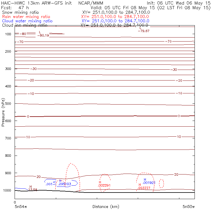Image resolution: width=212 pixels, height=212 pixels.
Task: Click the '-79.67' low temperature label
Action: (144, 31)
